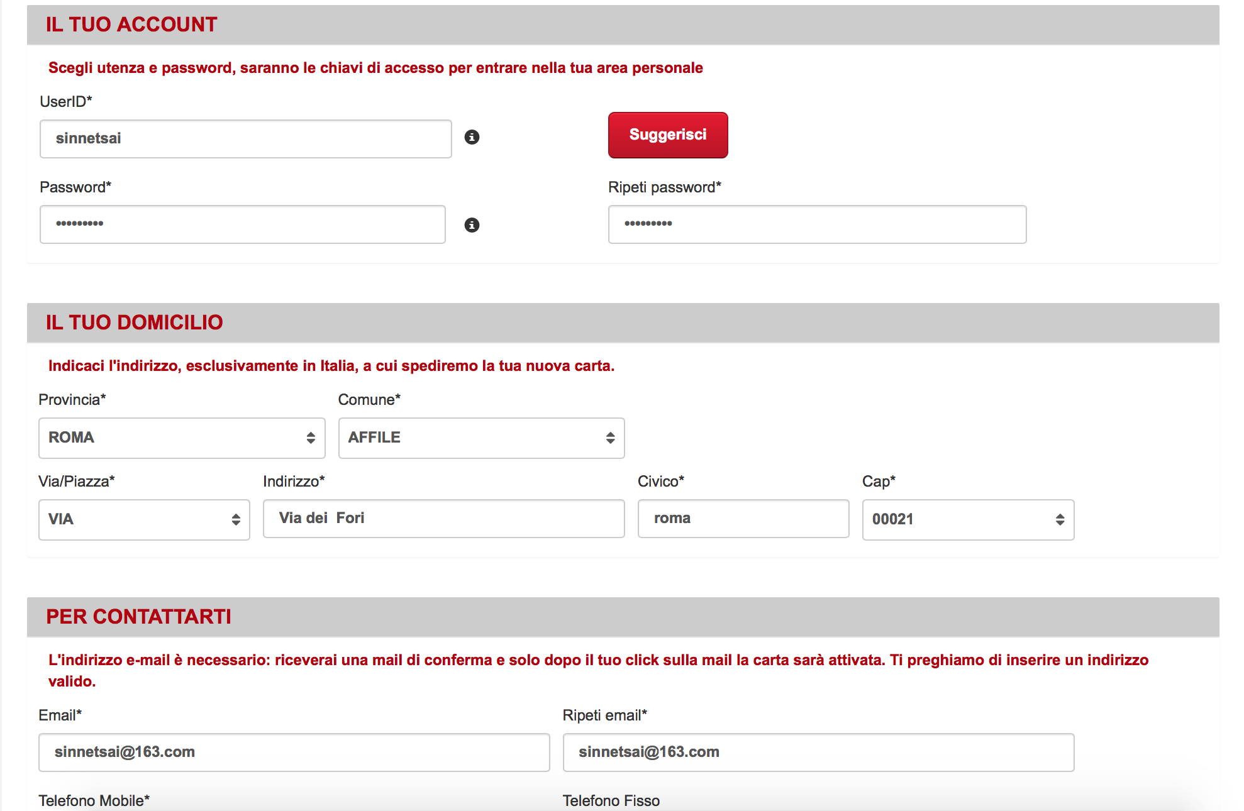Select the Ripeti email input field
1244x811 pixels.
tap(818, 753)
